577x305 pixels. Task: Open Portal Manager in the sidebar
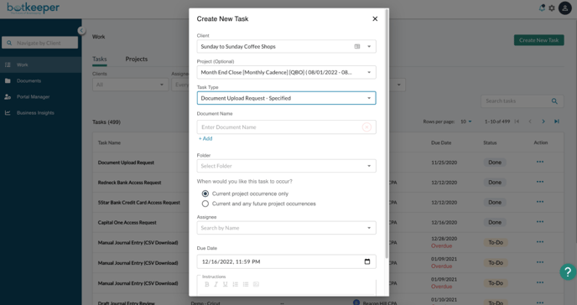pyautogui.click(x=40, y=97)
